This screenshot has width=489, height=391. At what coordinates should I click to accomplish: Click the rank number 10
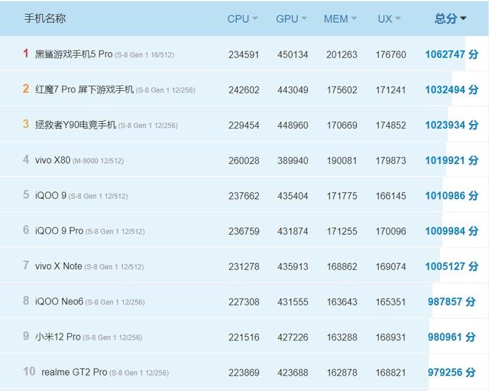[x=29, y=371]
